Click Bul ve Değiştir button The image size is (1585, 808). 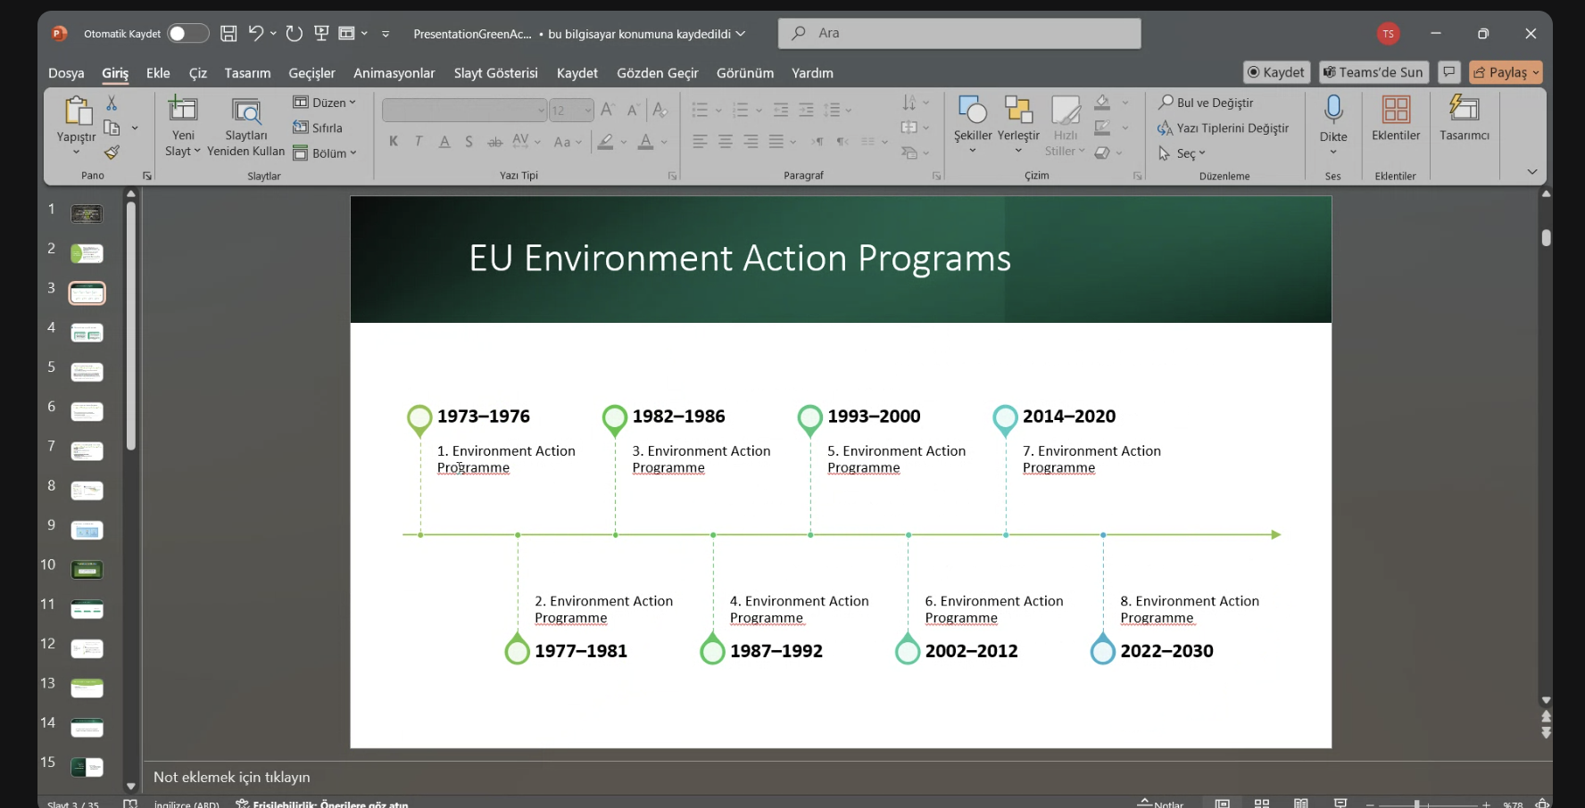pyautogui.click(x=1206, y=103)
